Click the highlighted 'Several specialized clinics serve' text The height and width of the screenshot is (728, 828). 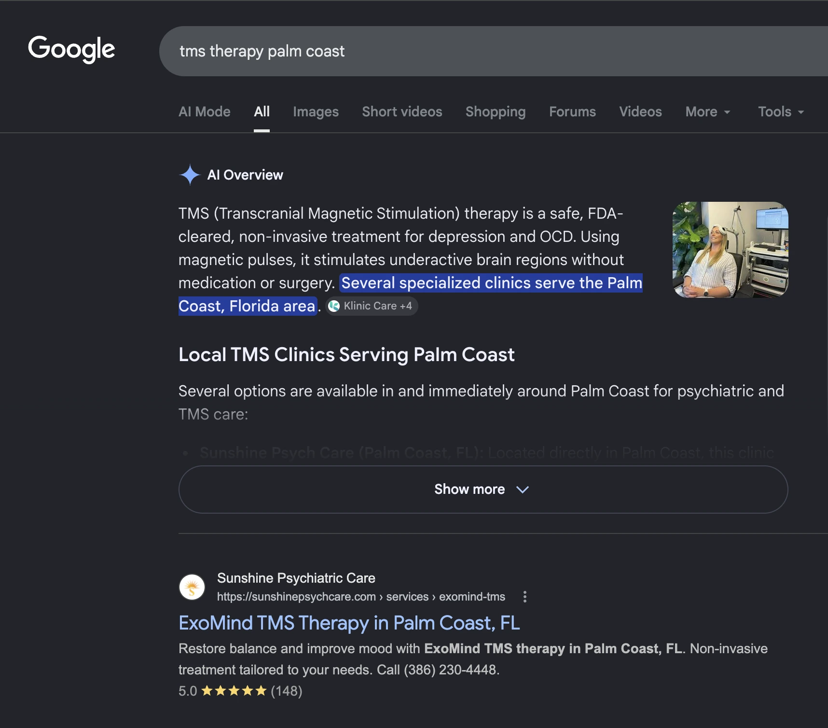point(410,294)
